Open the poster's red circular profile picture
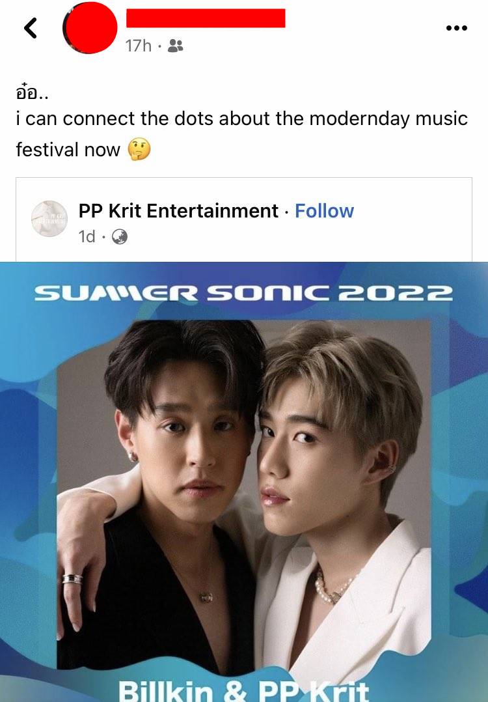The height and width of the screenshot is (702, 488). (x=90, y=28)
